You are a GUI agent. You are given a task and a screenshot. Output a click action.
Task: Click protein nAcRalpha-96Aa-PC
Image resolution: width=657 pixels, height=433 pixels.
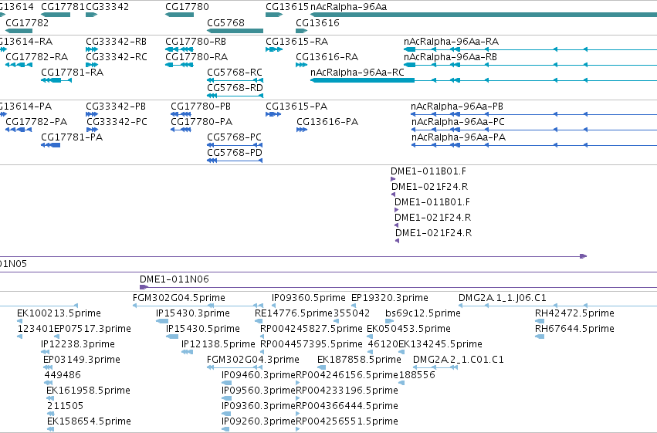click(458, 121)
